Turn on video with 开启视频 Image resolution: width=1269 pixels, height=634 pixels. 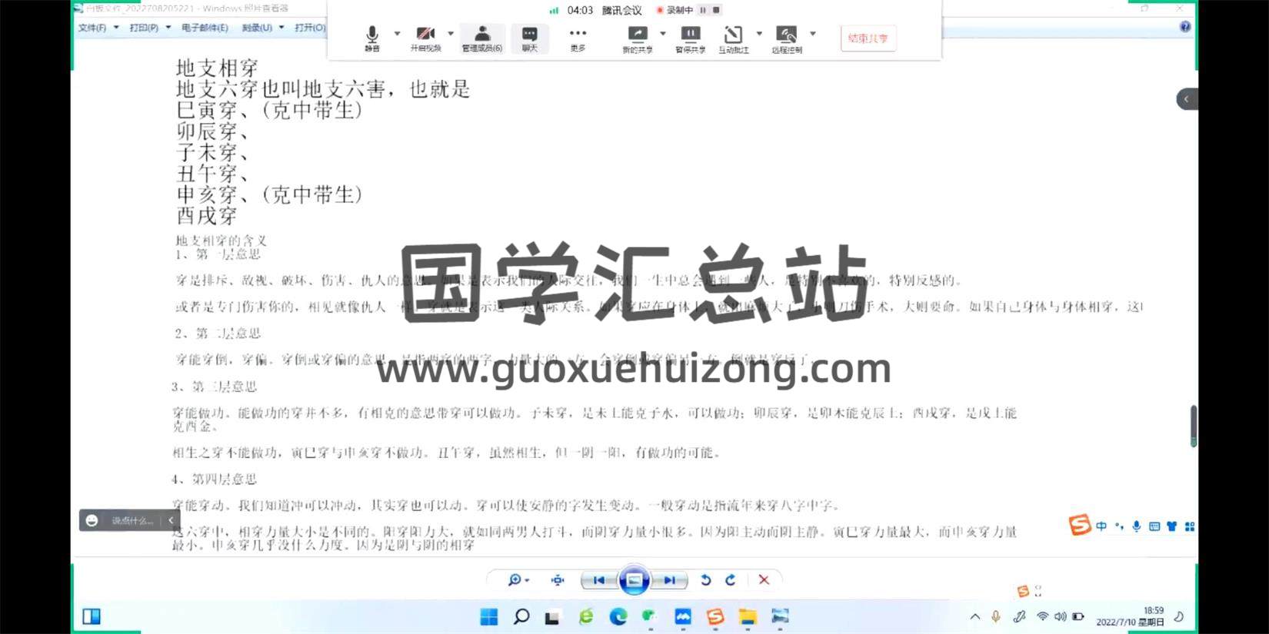(425, 38)
